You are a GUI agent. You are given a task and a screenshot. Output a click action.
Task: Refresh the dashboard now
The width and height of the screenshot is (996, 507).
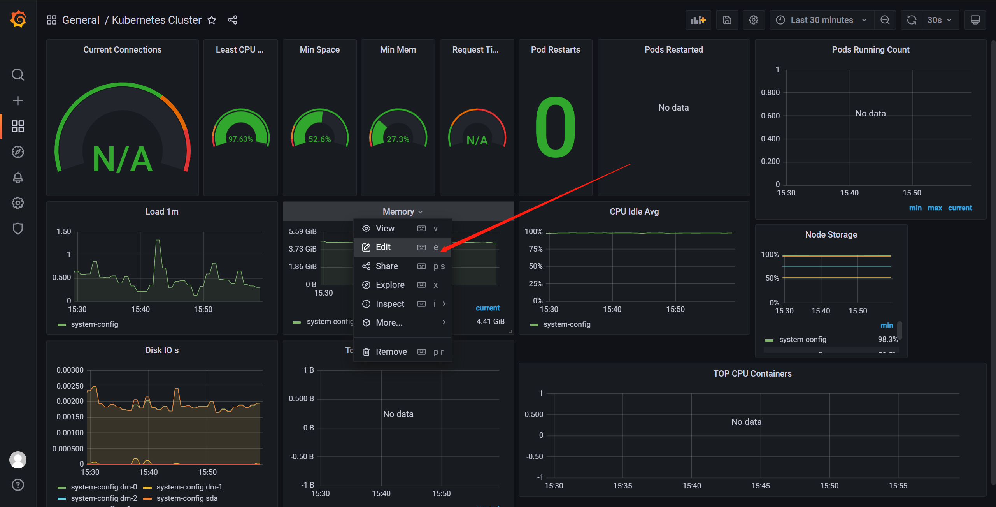tap(912, 20)
